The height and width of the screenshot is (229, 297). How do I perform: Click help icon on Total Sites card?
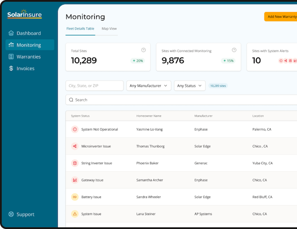143,50
